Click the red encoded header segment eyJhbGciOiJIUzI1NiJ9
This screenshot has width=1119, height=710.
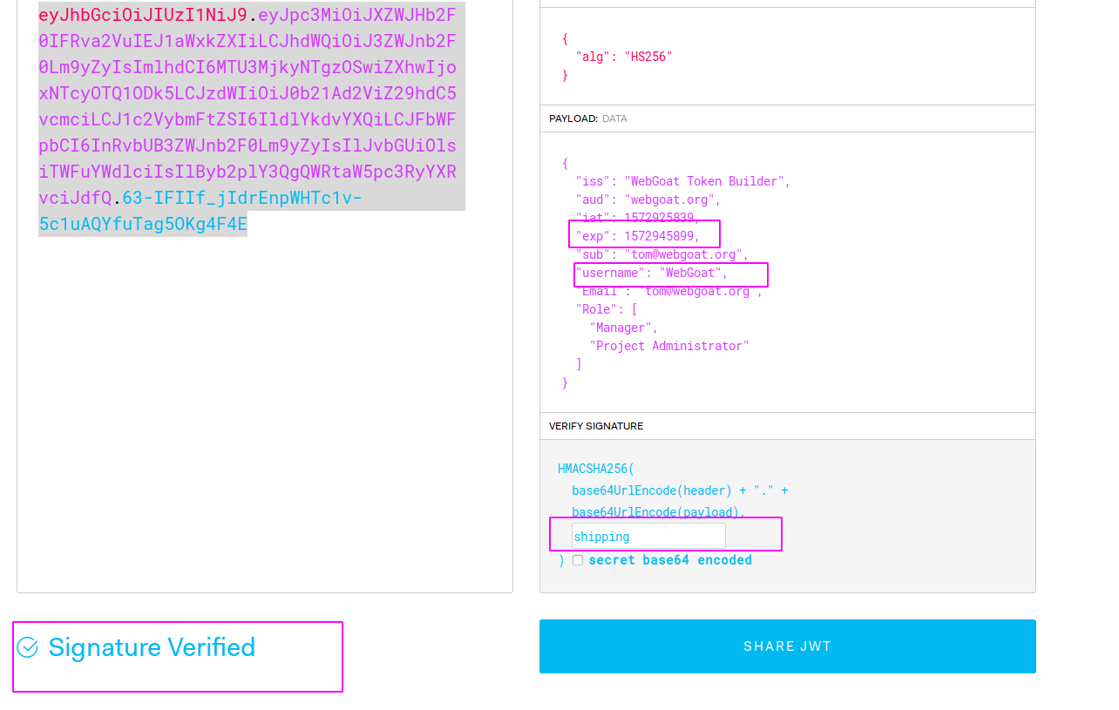coord(143,15)
